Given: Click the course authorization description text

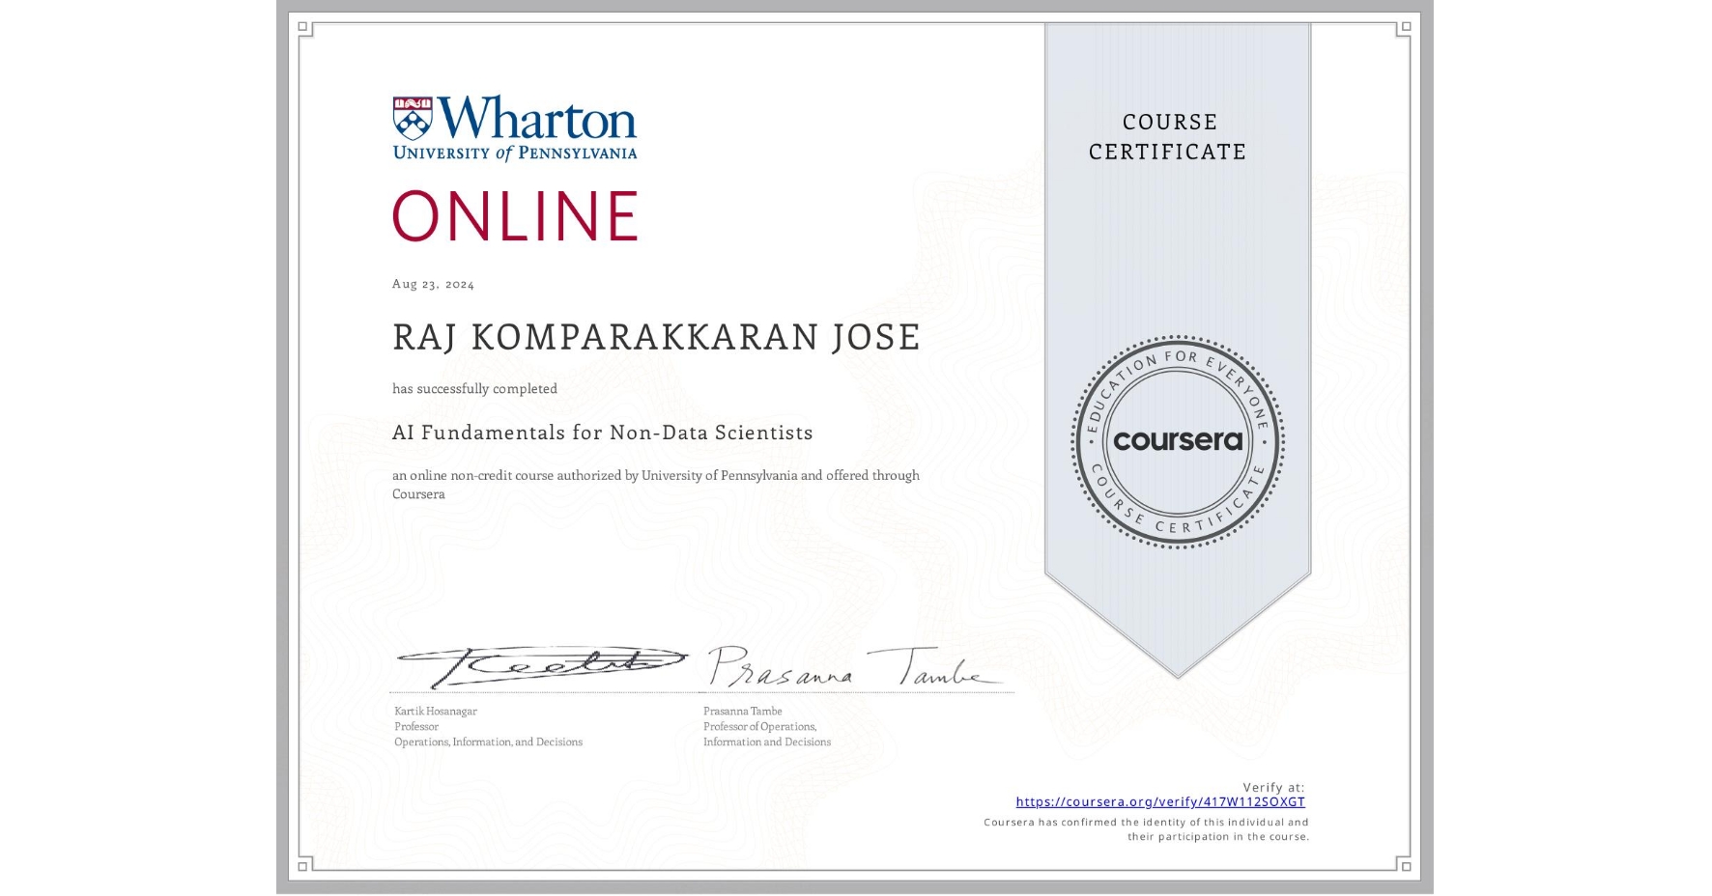Looking at the screenshot, I should point(655,483).
